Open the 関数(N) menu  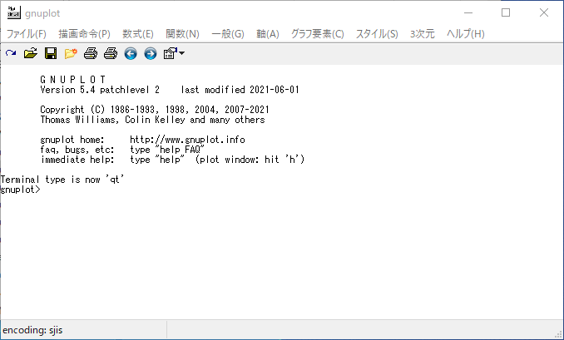(182, 34)
